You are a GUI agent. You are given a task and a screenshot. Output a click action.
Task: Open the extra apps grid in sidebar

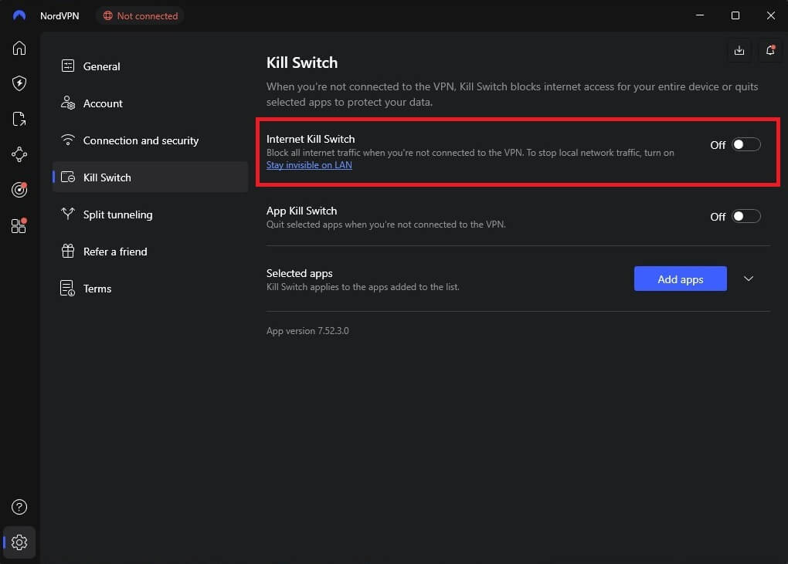pos(19,225)
